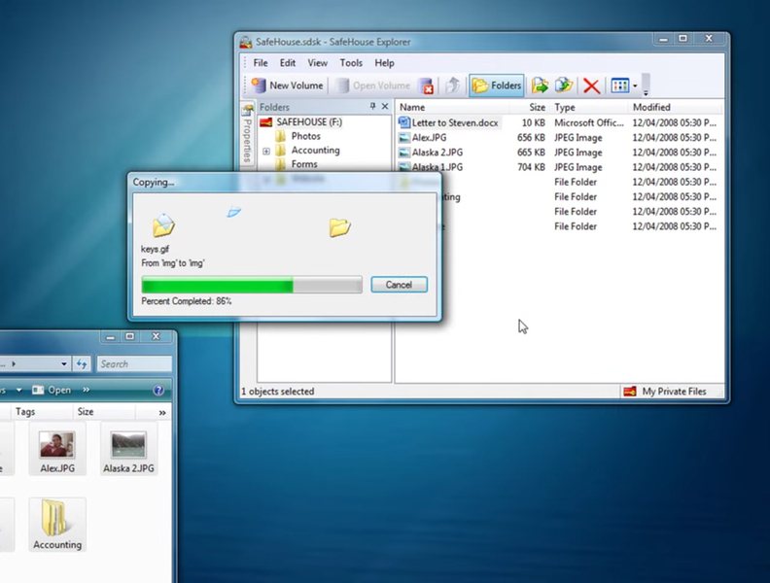Expand the Accounting tree node
This screenshot has width=770, height=583.
[x=266, y=151]
